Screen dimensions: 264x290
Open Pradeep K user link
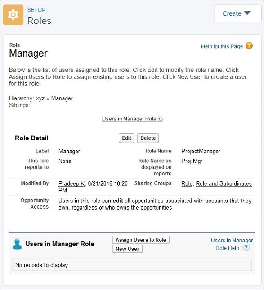72,183
